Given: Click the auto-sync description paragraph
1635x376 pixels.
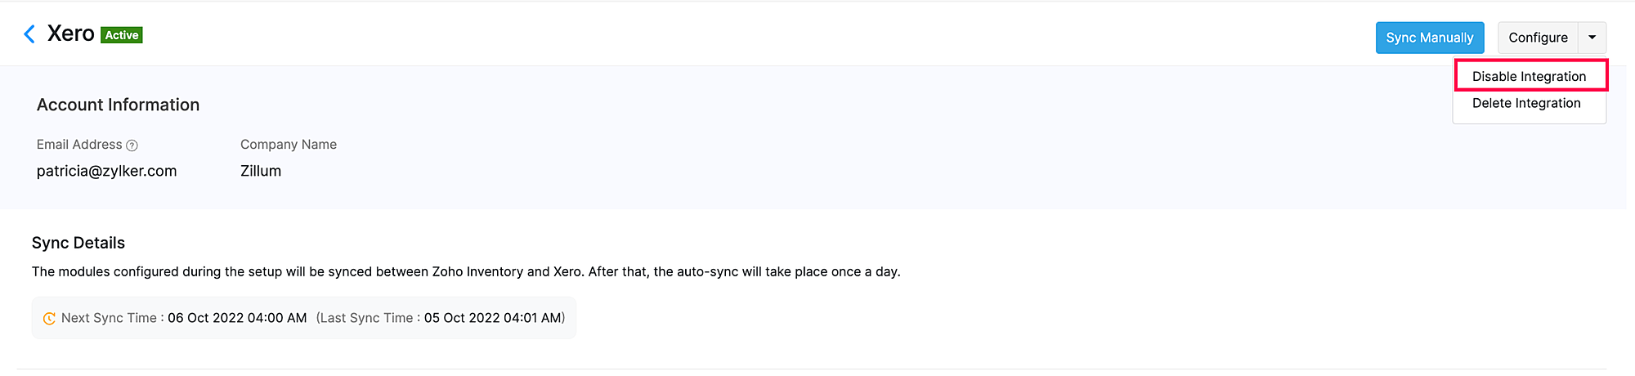Looking at the screenshot, I should click(466, 271).
